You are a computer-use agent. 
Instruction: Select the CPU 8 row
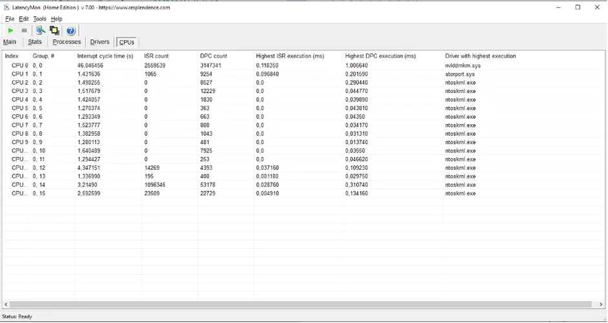(x=303, y=134)
